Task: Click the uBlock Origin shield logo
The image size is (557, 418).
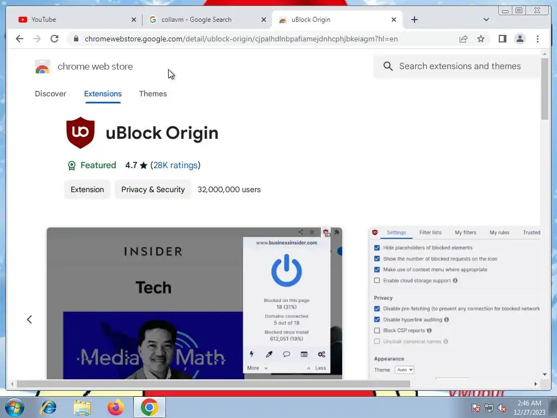Action: pos(81,133)
